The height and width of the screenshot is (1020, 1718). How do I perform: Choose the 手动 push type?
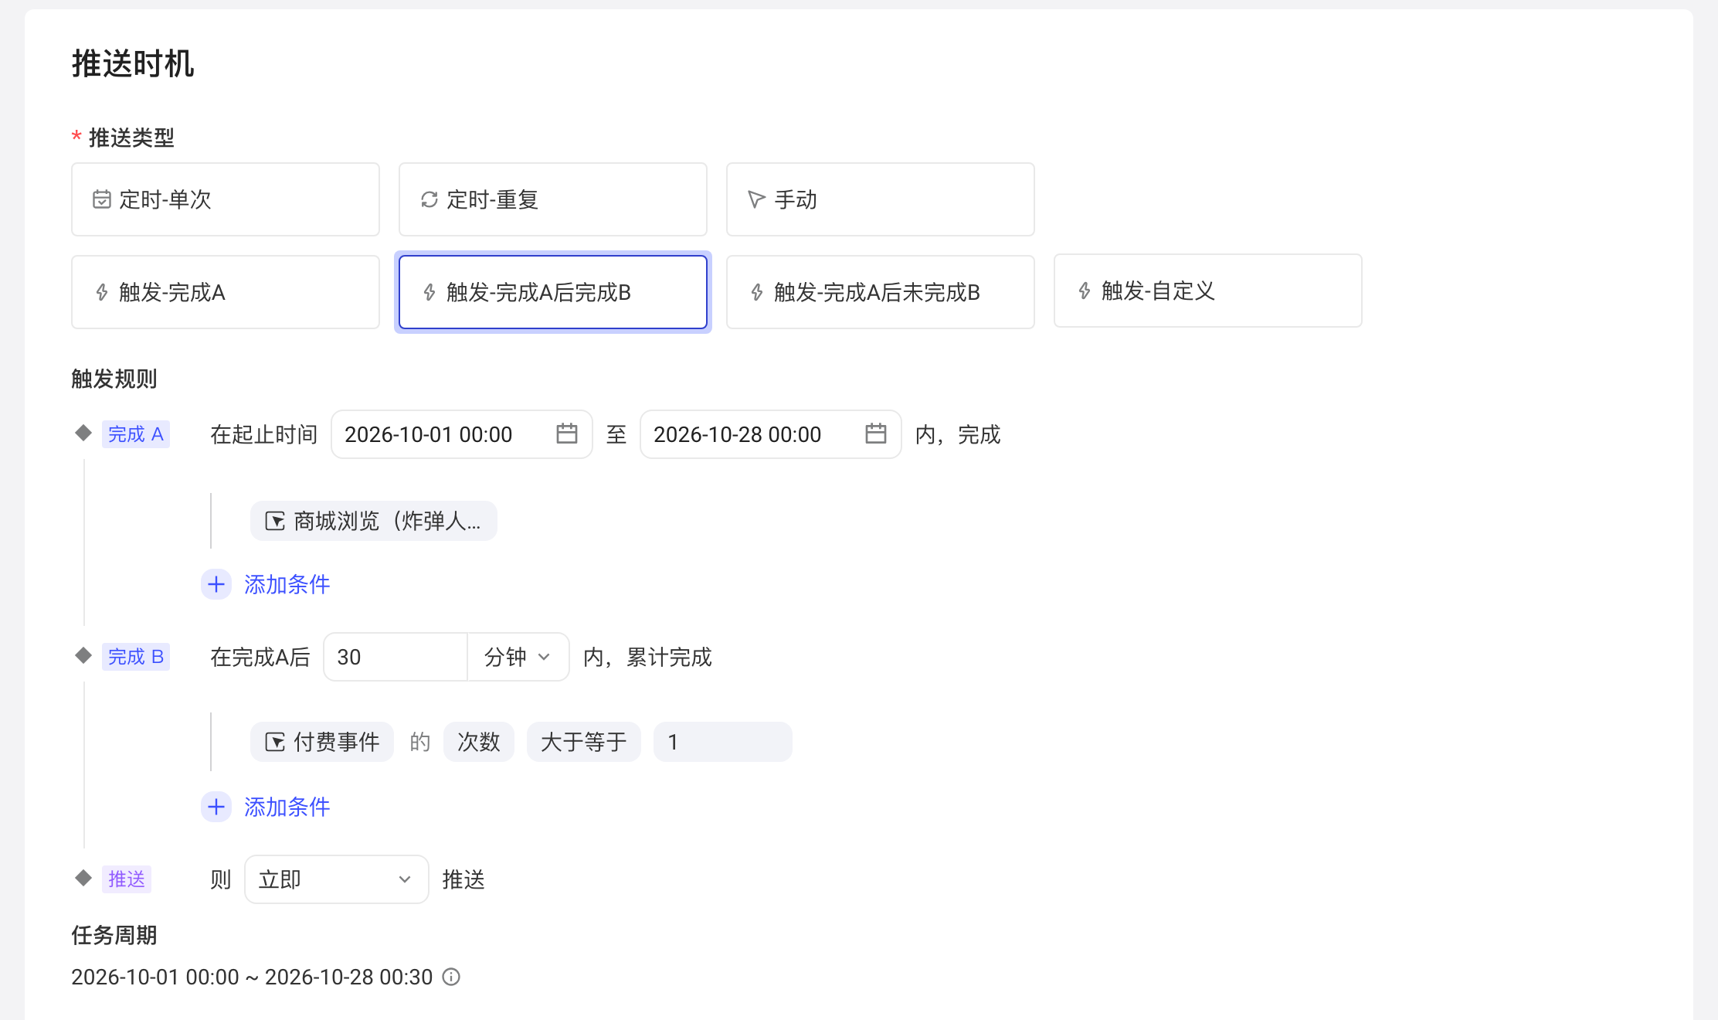pos(881,199)
